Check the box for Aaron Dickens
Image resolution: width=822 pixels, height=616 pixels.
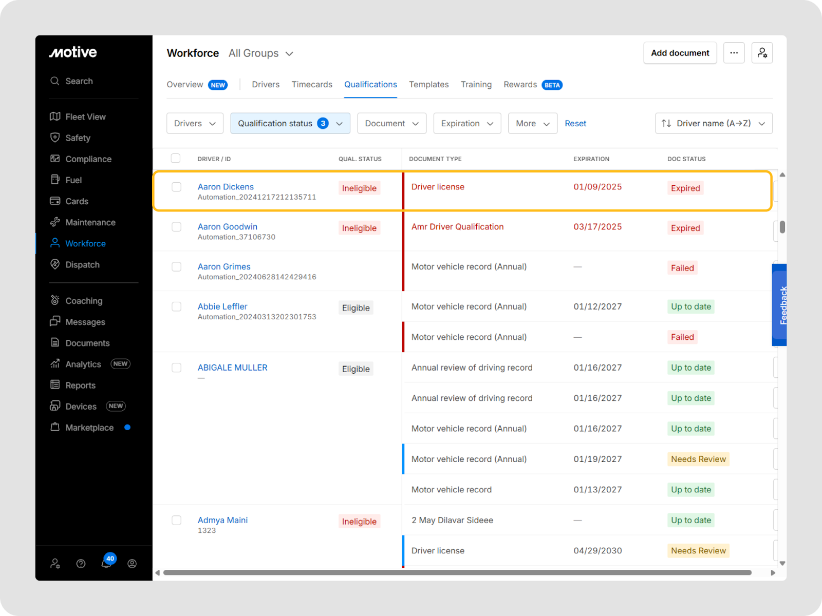pos(176,187)
